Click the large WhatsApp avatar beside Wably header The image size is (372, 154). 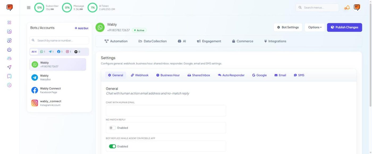tap(100, 27)
